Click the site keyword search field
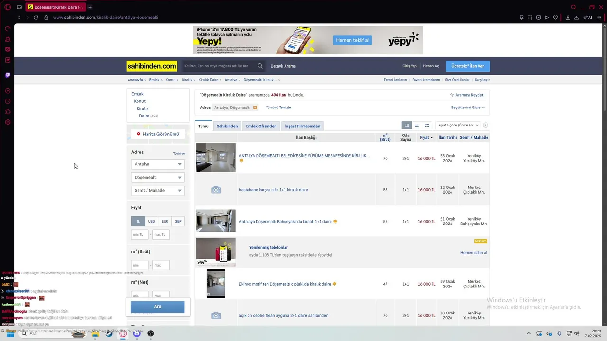The image size is (607, 341). coord(220,66)
